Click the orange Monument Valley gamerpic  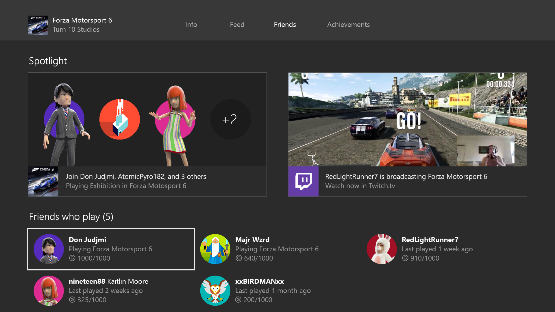click(x=120, y=119)
